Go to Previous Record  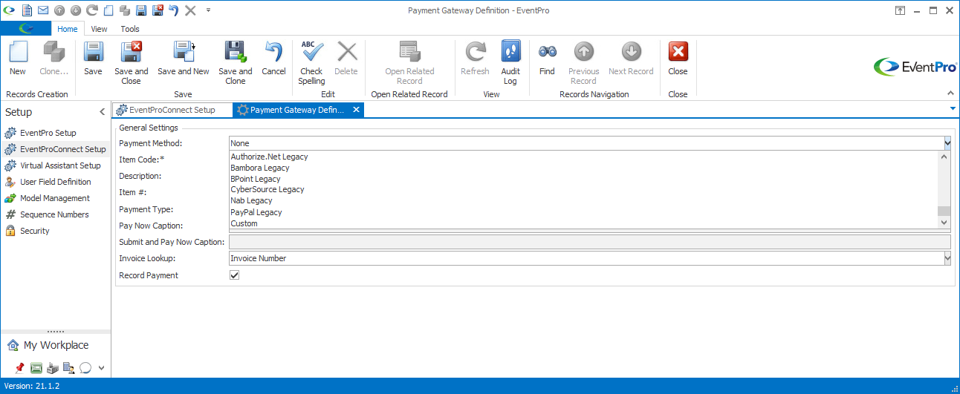[584, 63]
